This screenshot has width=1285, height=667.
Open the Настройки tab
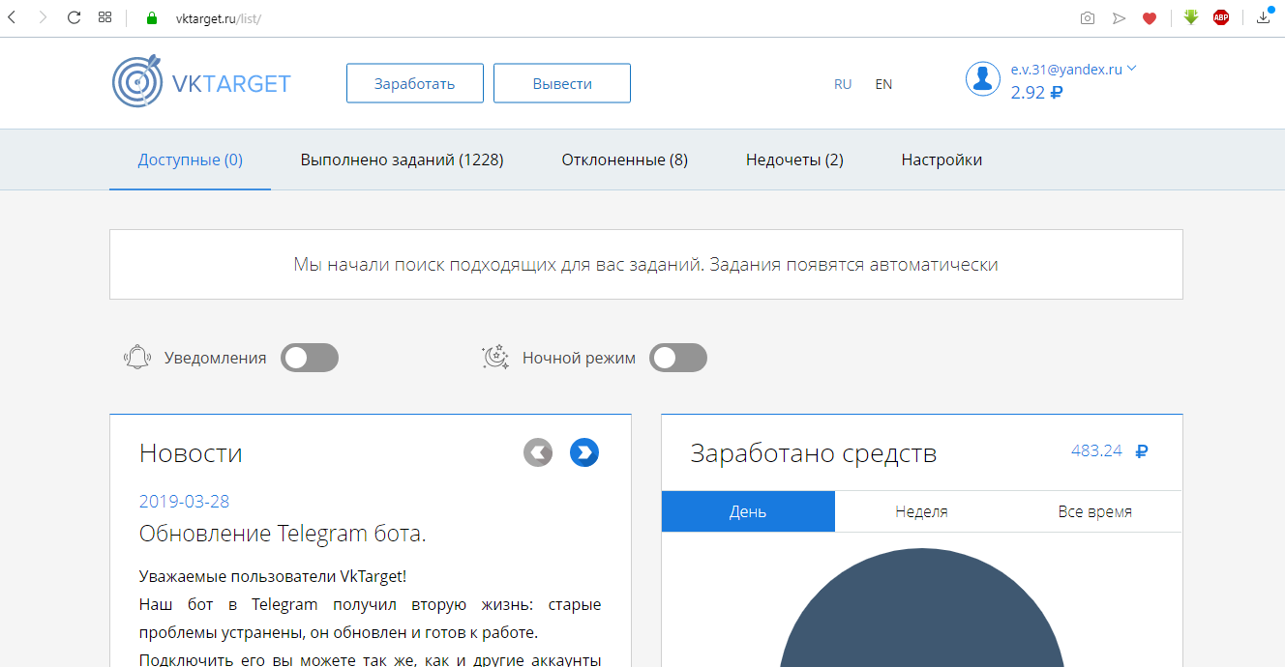pyautogui.click(x=941, y=159)
